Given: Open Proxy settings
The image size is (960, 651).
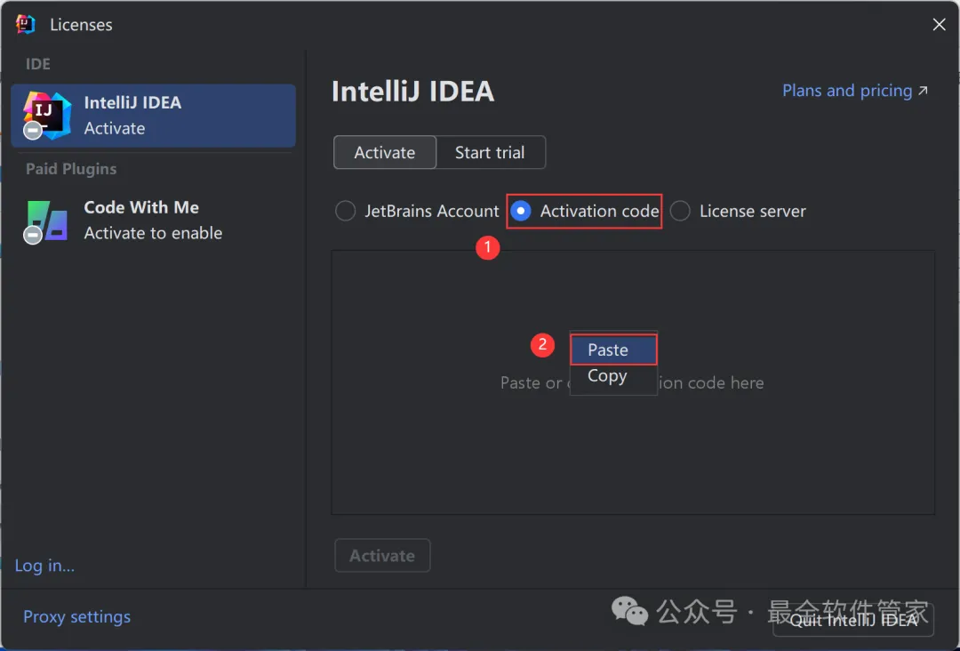Looking at the screenshot, I should point(76,617).
